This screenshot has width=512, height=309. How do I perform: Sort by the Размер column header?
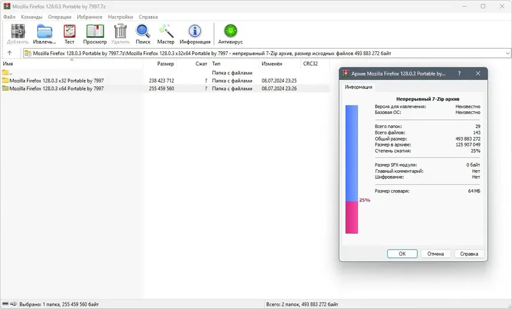[x=160, y=63]
